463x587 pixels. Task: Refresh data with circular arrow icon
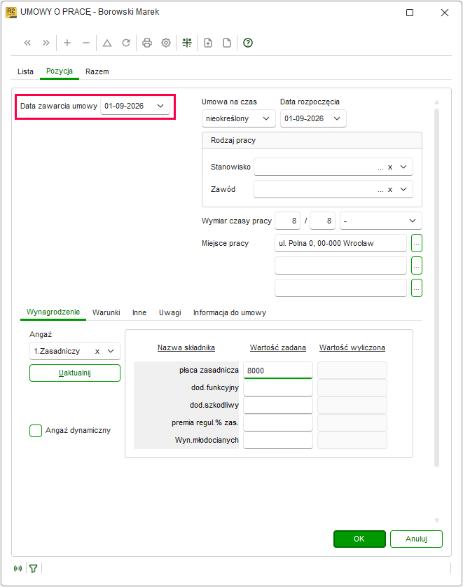coord(126,43)
